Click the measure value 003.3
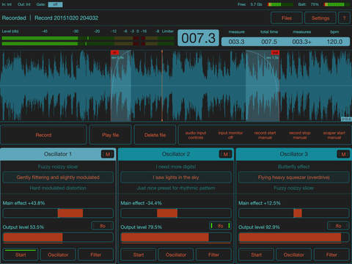This screenshot has height=264, width=352. click(236, 42)
